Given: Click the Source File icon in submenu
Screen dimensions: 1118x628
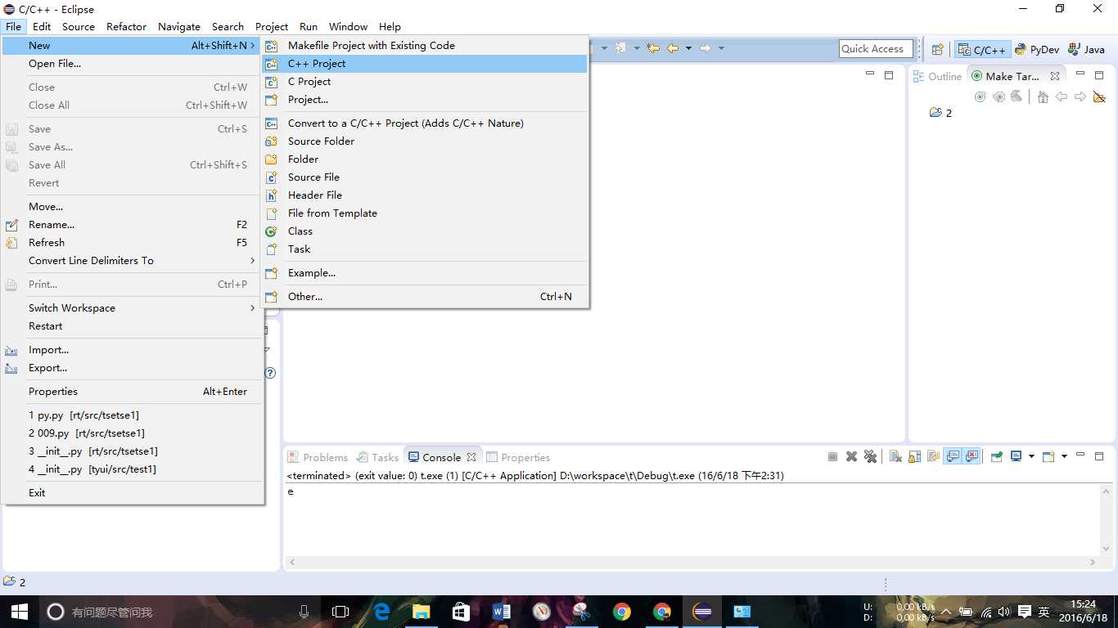Looking at the screenshot, I should 272,177.
